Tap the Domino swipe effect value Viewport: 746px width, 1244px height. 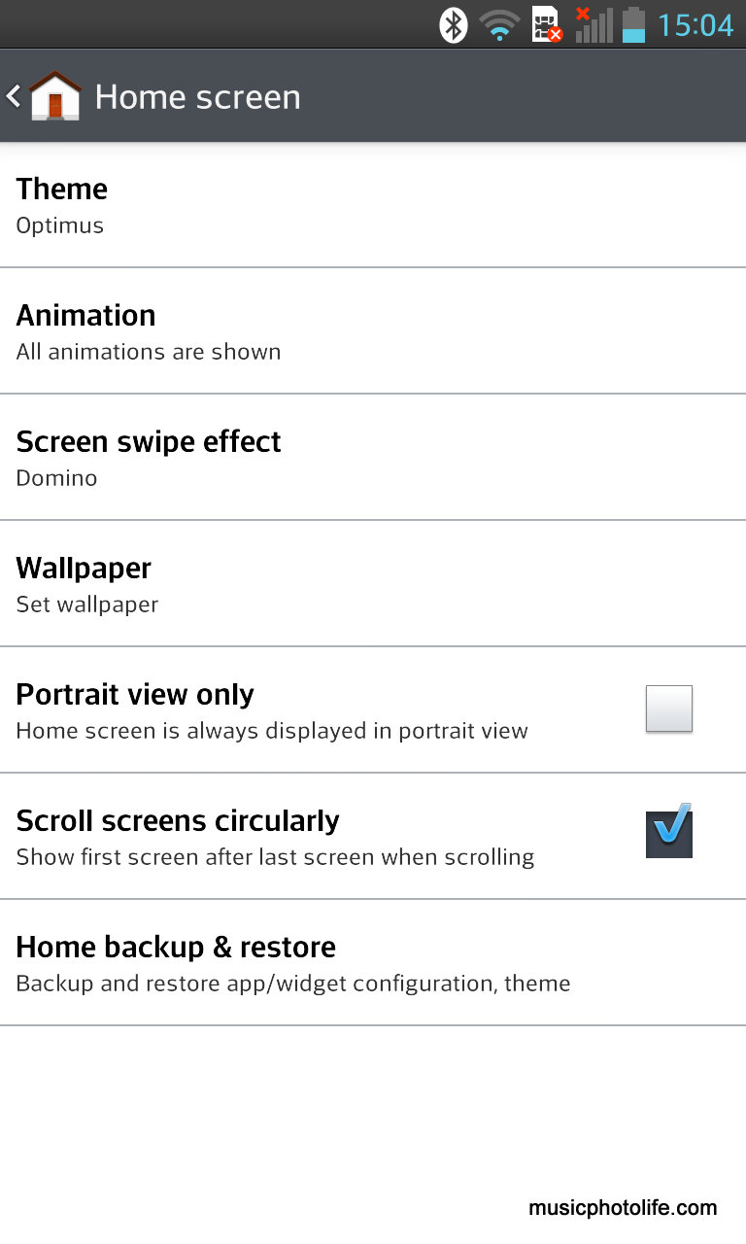pyautogui.click(x=56, y=478)
